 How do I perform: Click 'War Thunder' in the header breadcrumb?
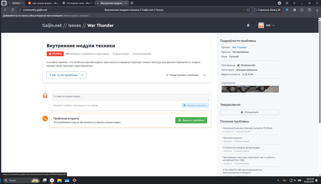coord(100,25)
